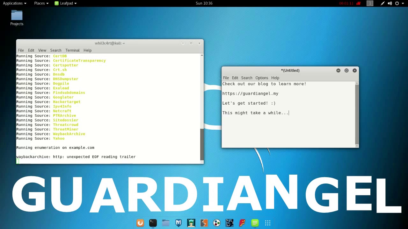Click the Yahoo source line

click(40, 138)
